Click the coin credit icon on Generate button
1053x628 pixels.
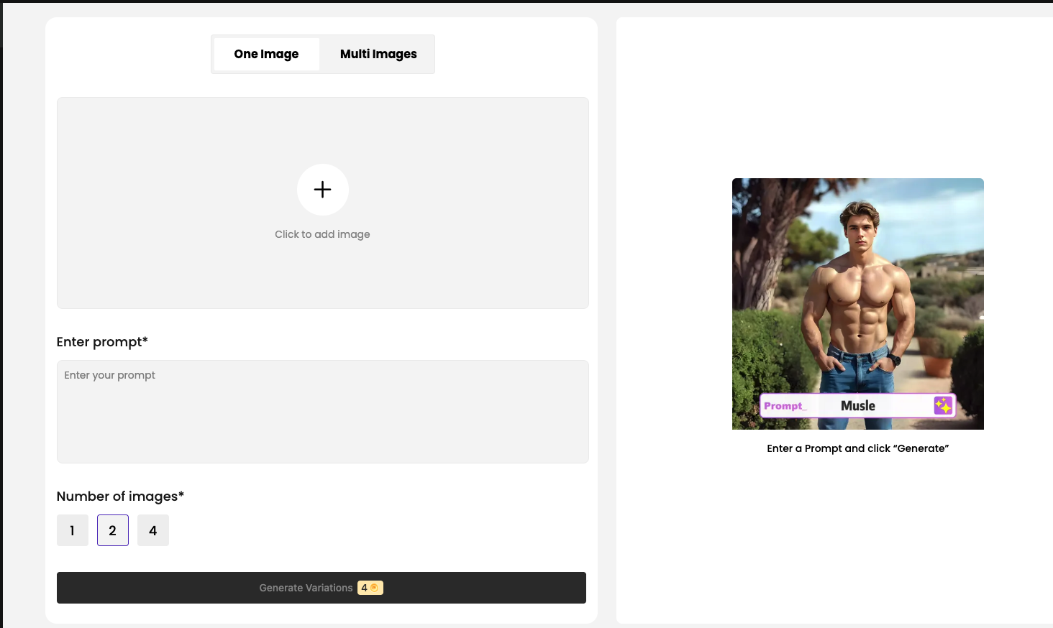(x=374, y=588)
